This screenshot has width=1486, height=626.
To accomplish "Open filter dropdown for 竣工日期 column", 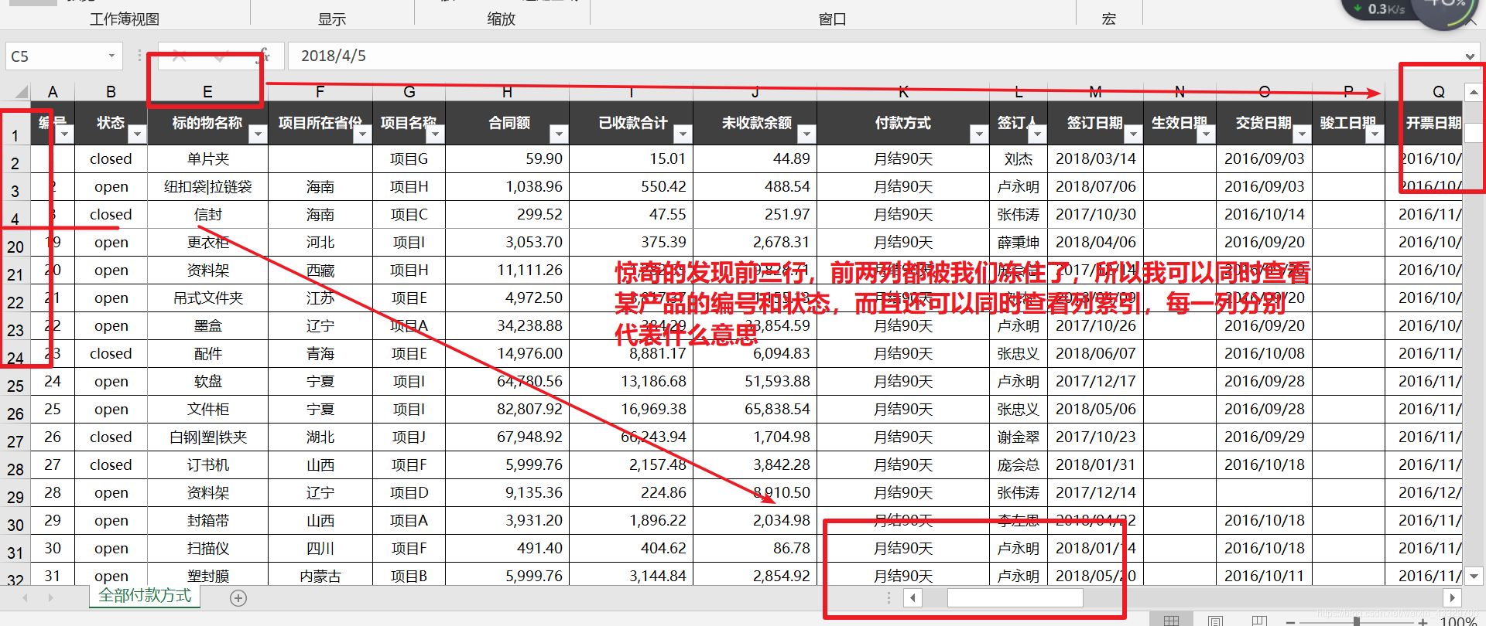I will click(x=1375, y=134).
